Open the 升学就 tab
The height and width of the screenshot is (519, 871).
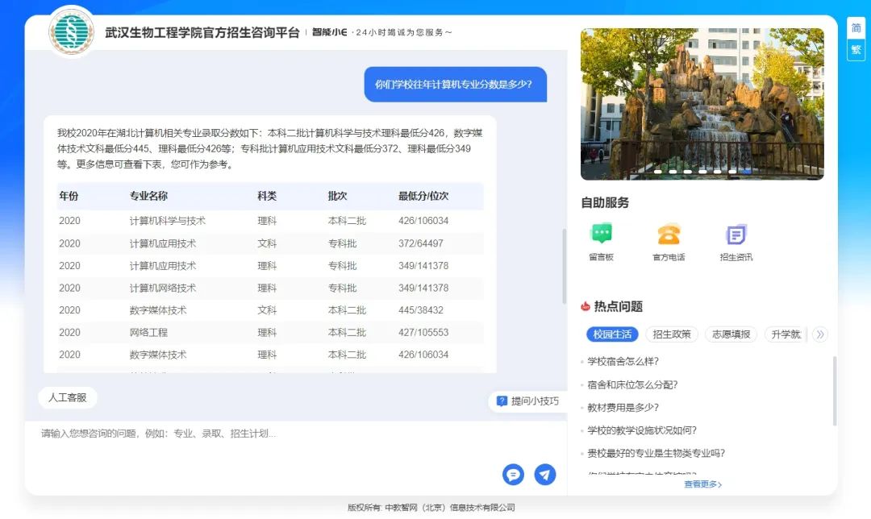(786, 334)
